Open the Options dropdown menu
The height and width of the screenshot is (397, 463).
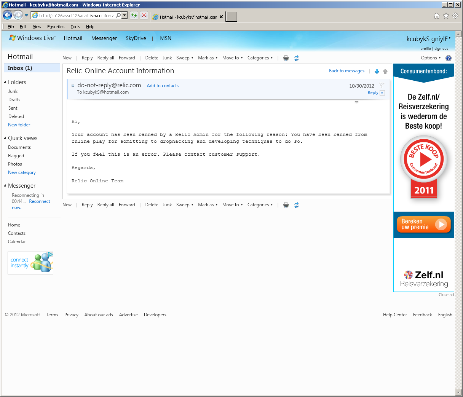(431, 58)
